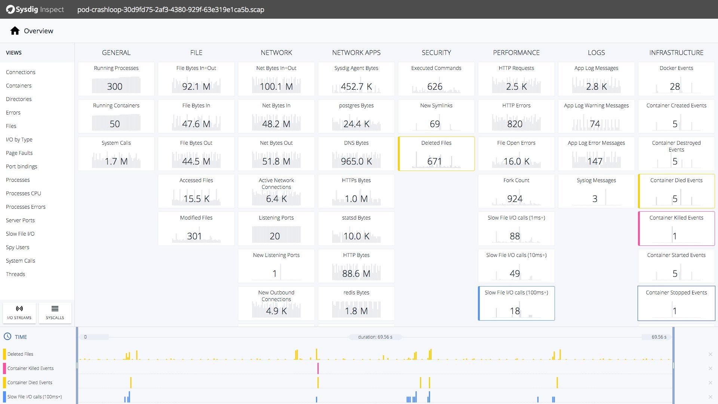Select the HTTP Errors tile

click(x=516, y=116)
